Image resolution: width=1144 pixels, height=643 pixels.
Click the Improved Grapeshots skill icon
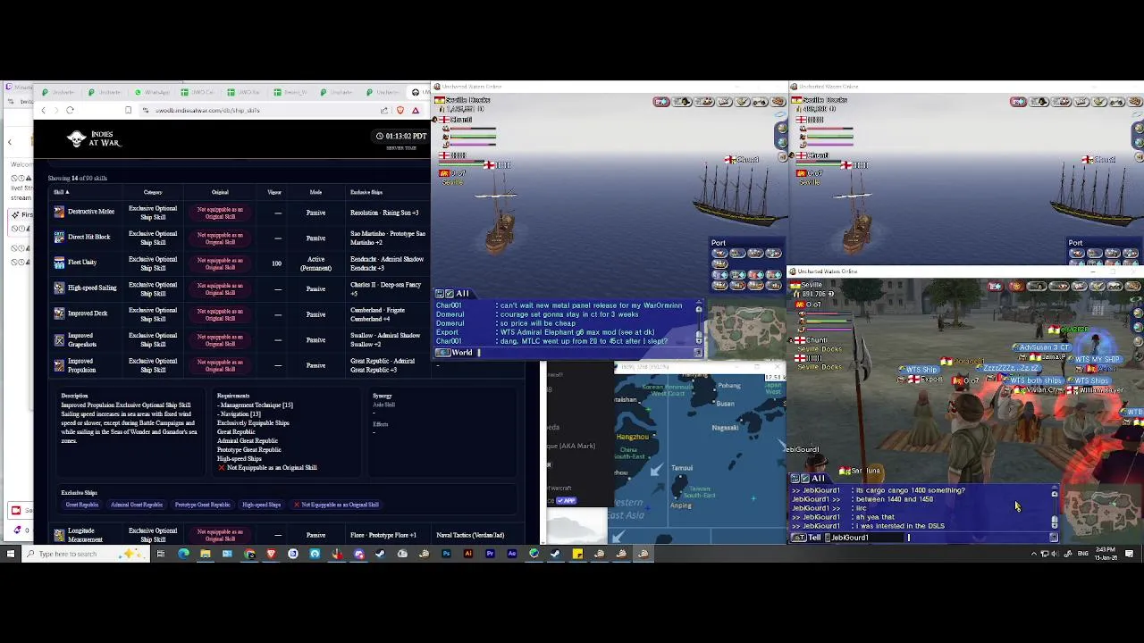point(59,339)
